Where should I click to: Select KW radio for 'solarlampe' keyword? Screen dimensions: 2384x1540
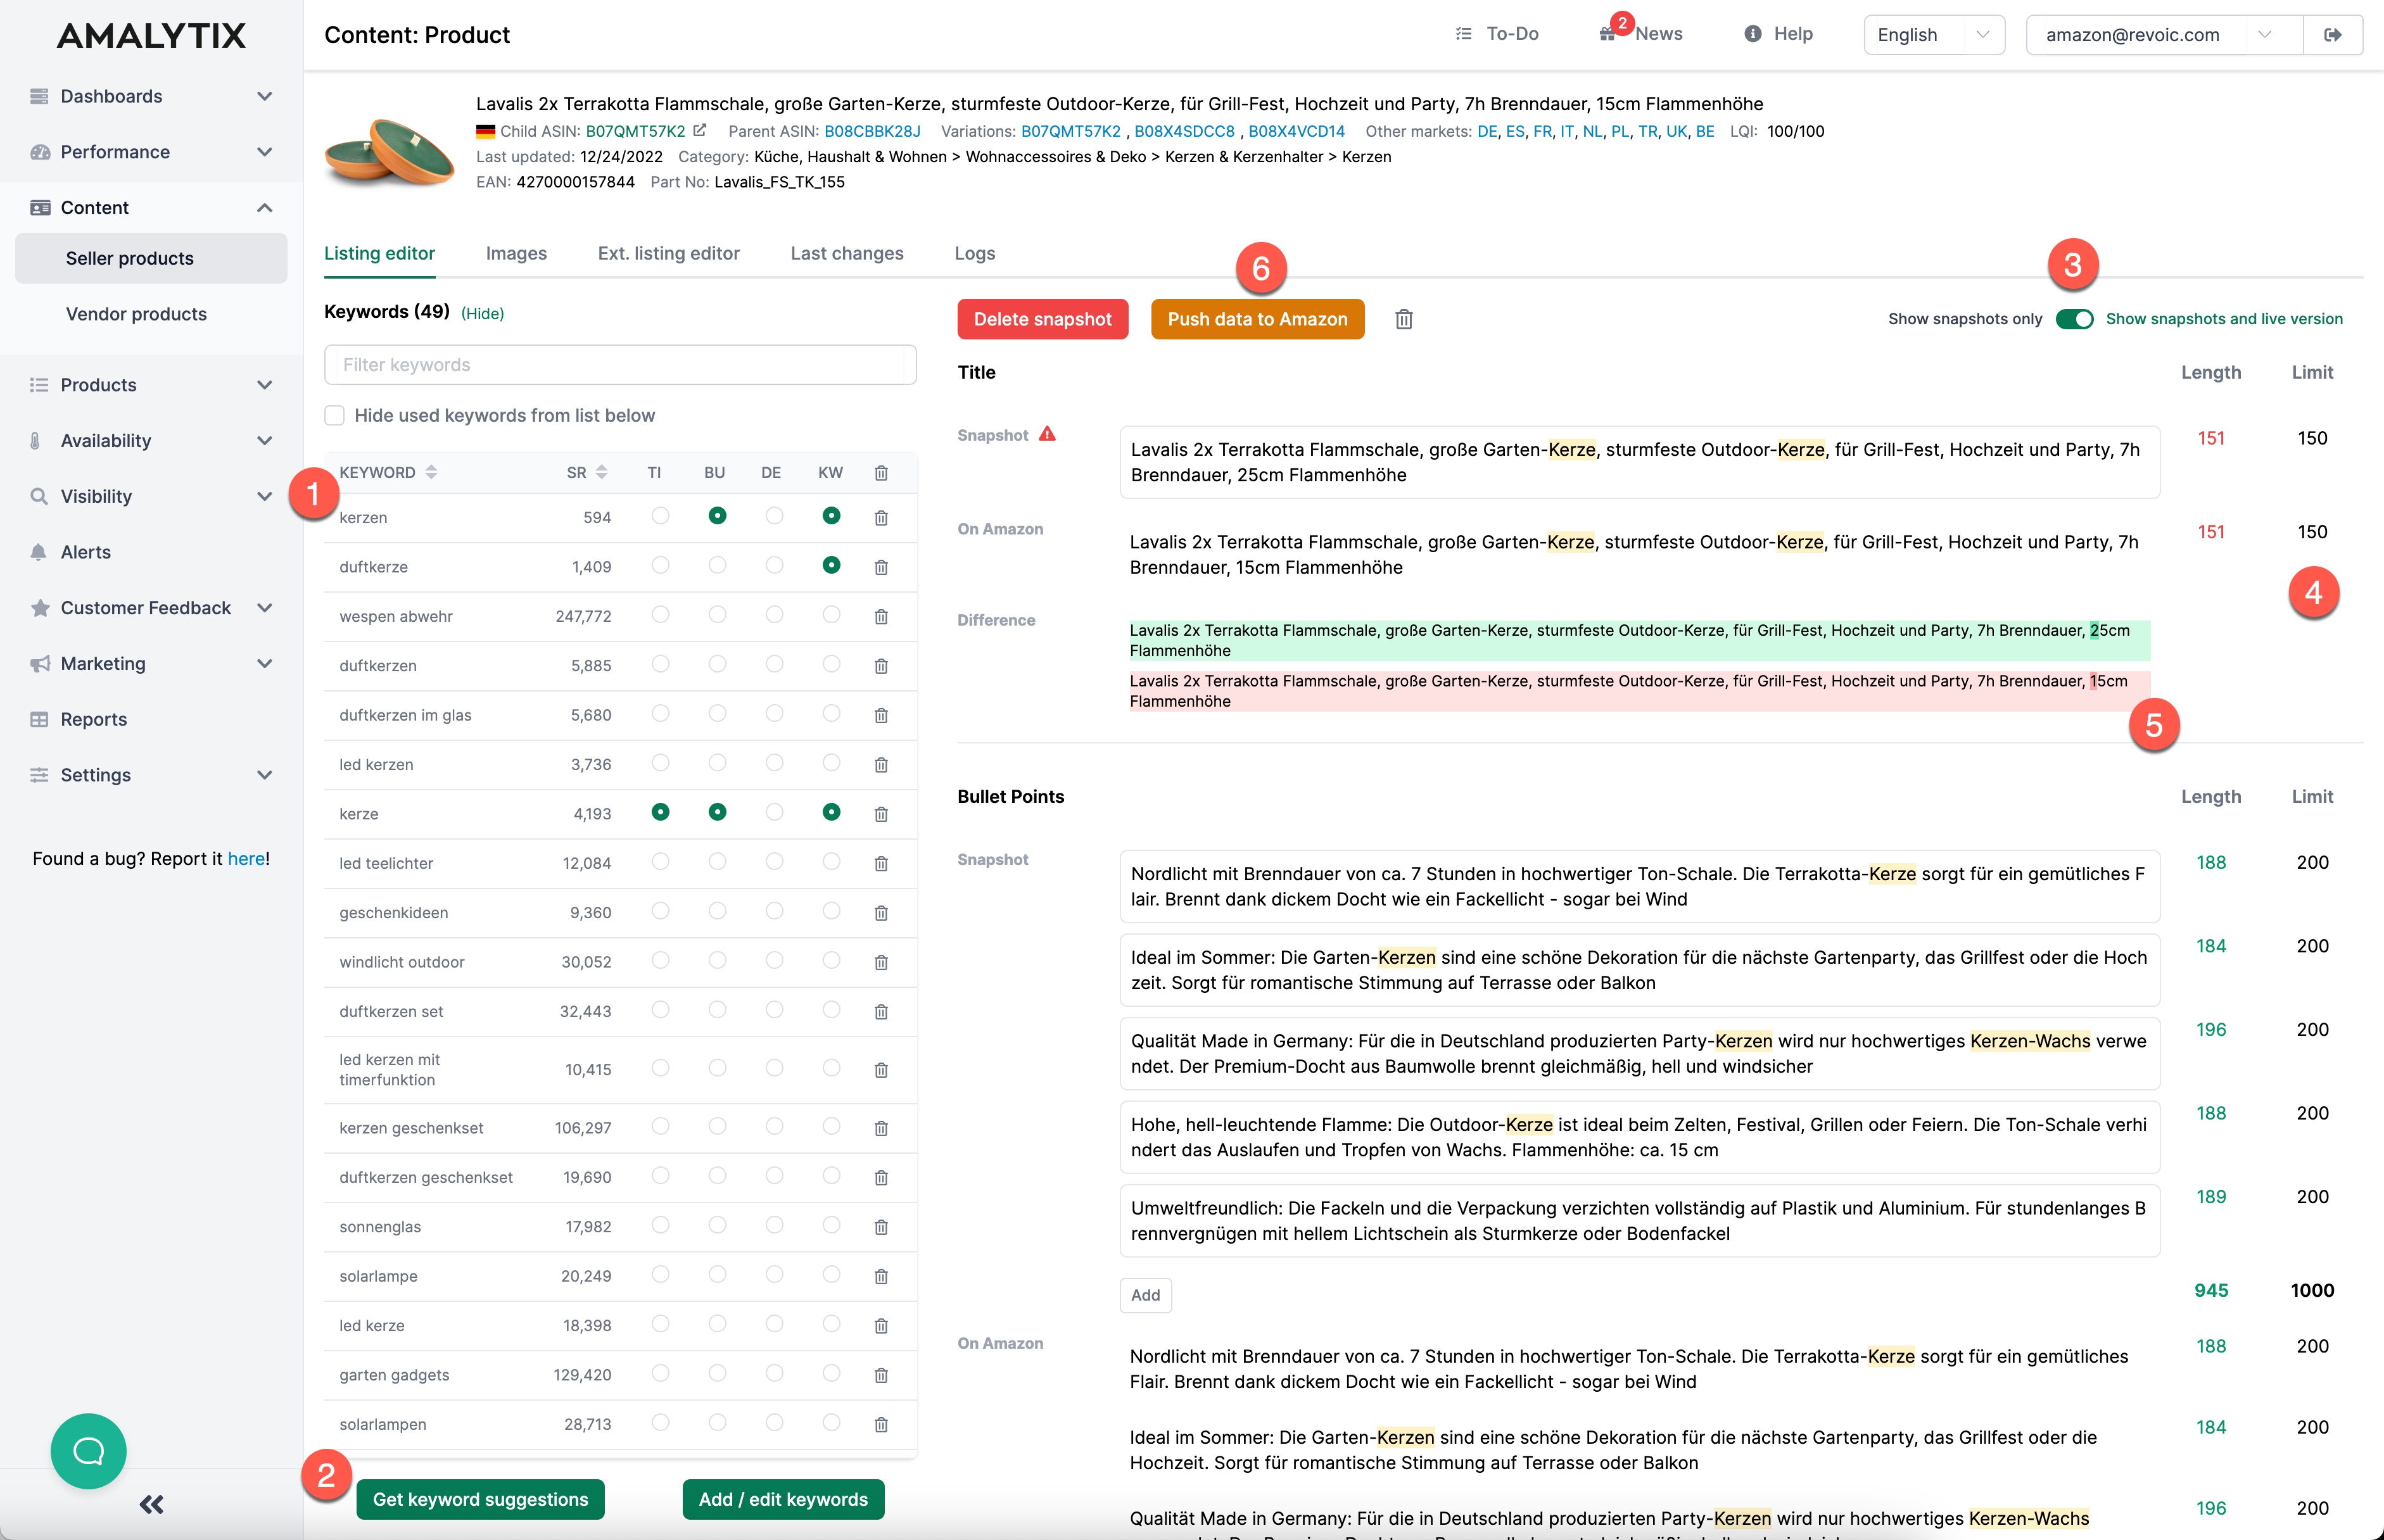831,1275
